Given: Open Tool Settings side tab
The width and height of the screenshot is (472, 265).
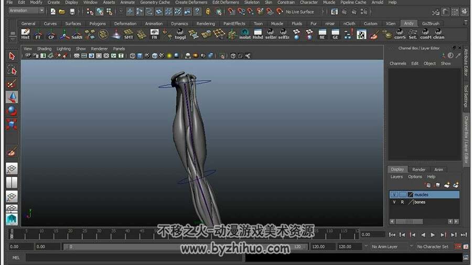Looking at the screenshot, I should coord(466,96).
